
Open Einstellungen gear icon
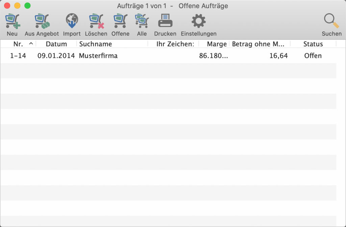(198, 22)
